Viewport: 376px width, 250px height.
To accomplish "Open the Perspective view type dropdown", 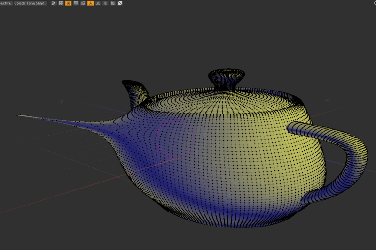I will tap(6, 3).
